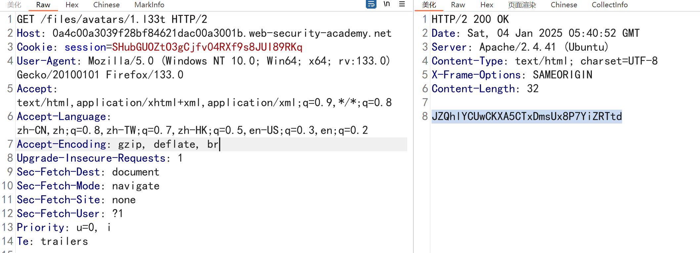Open the CollectInfo tab
This screenshot has width=700, height=253.
609,5
